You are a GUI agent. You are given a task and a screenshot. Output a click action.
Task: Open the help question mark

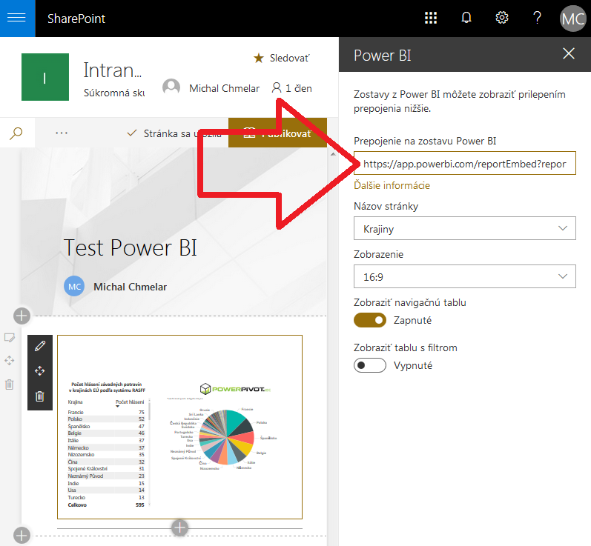537,18
